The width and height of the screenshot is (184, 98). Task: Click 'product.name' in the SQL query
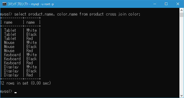[x=42, y=14]
